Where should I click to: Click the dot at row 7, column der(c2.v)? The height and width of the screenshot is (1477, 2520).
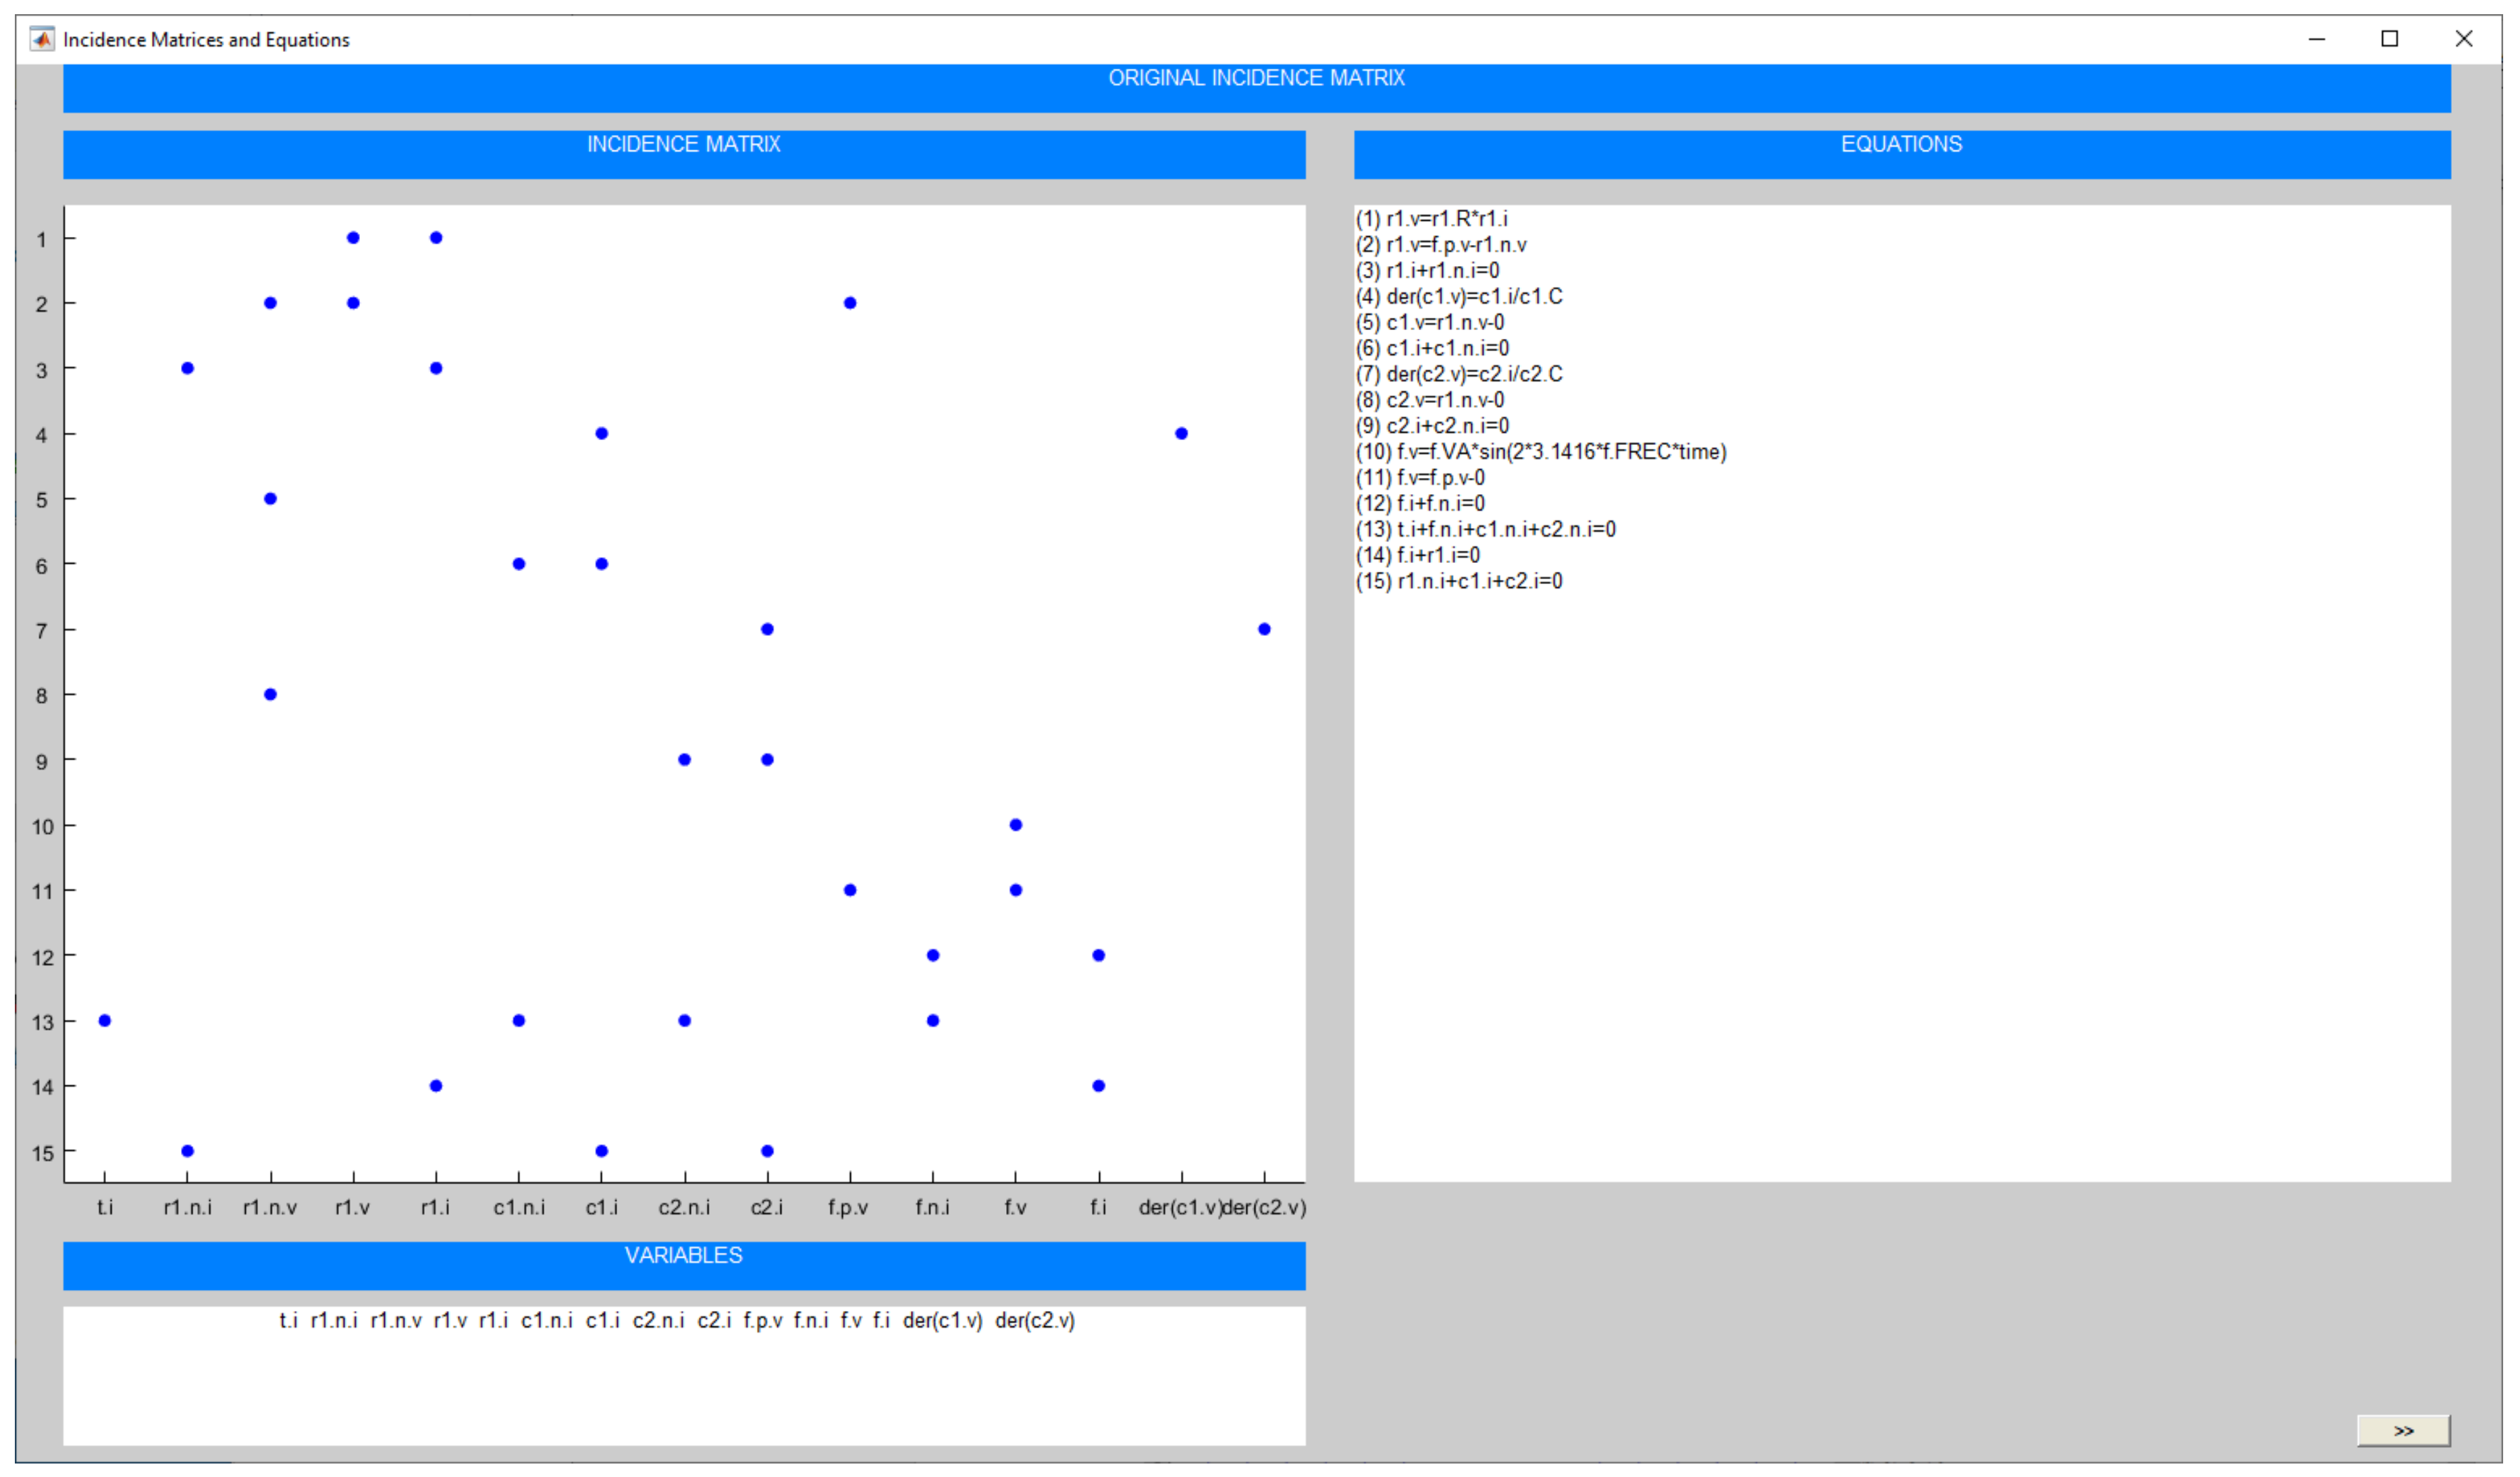(1264, 629)
